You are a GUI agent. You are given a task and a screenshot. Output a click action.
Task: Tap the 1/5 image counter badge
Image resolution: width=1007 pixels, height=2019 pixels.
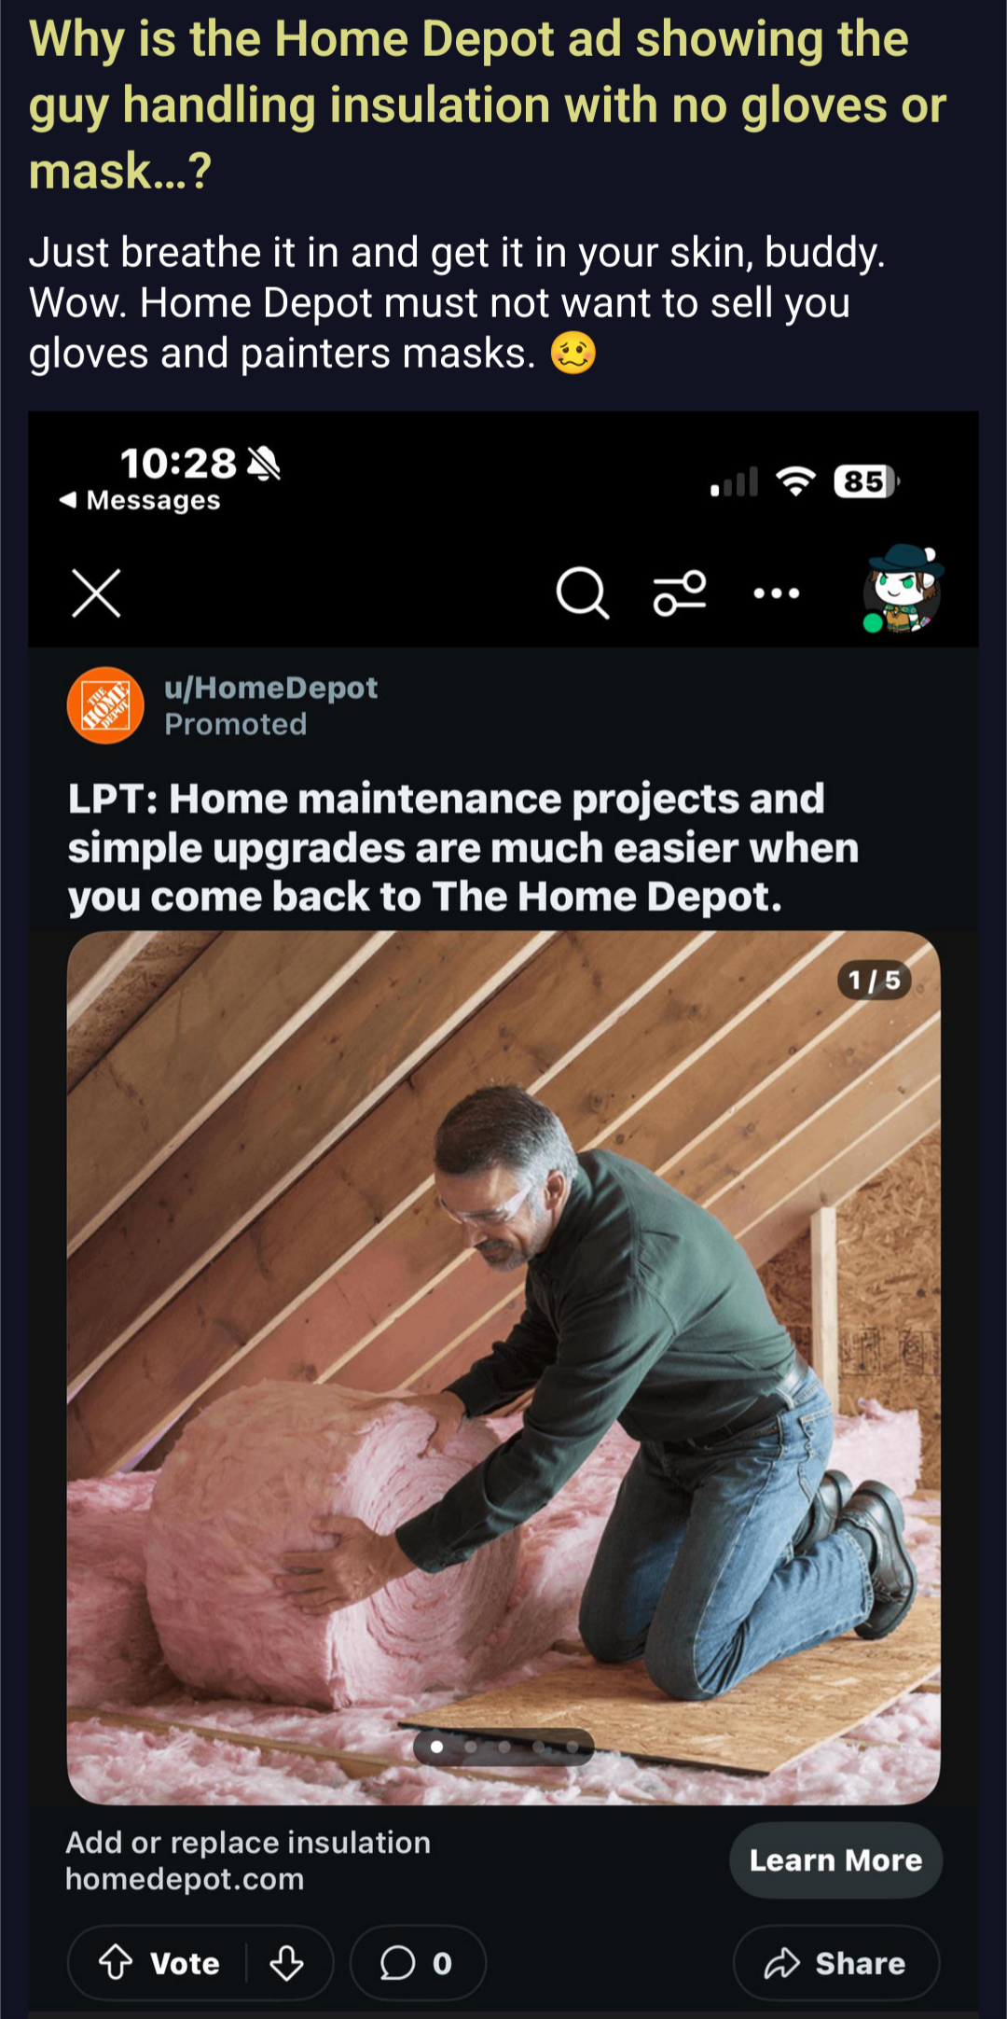pos(875,981)
